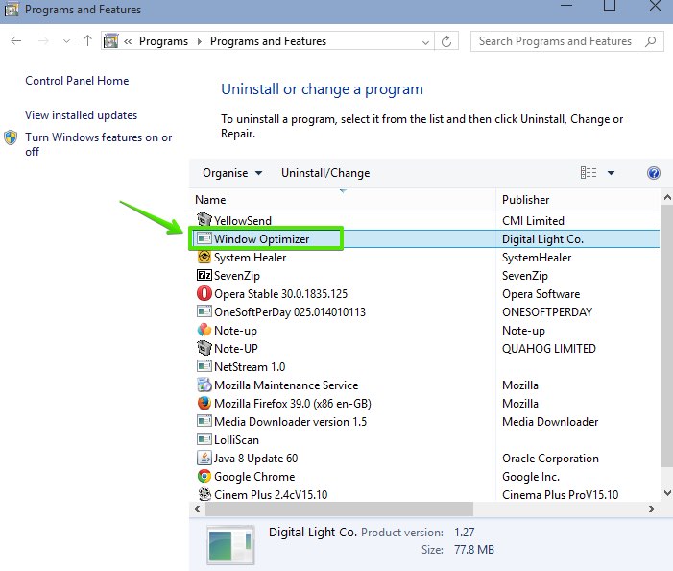
Task: Click the Mozilla Firefox program icon
Action: [204, 404]
